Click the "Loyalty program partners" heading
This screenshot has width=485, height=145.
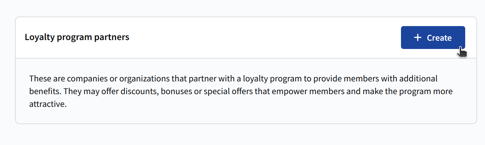[x=77, y=37]
